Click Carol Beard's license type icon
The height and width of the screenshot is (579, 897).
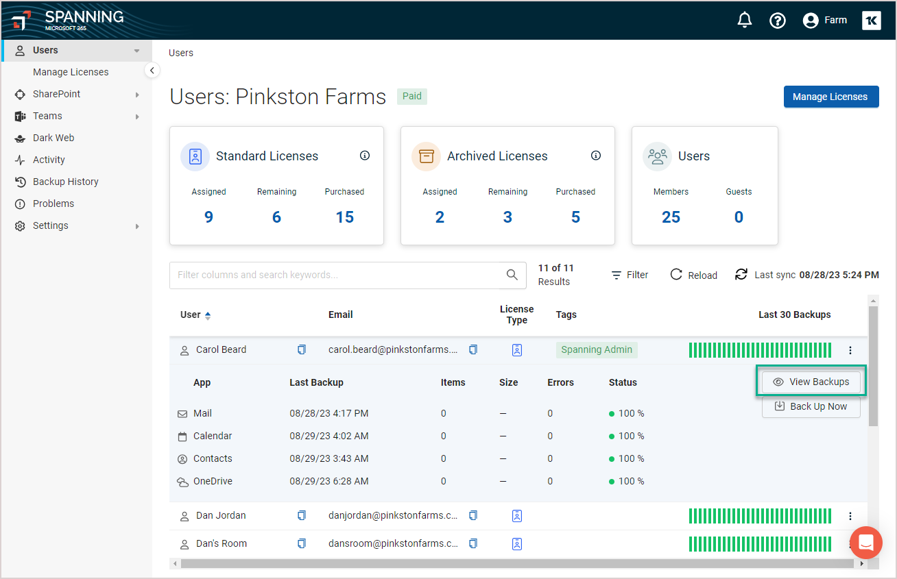517,350
